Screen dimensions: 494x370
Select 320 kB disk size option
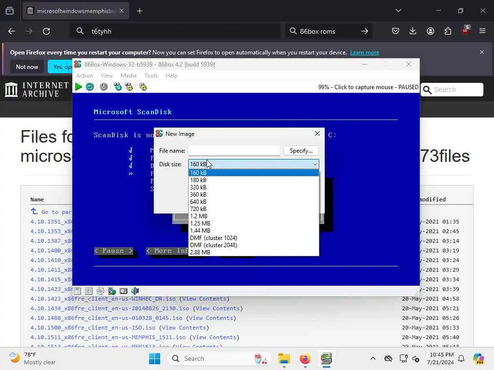[x=254, y=187]
